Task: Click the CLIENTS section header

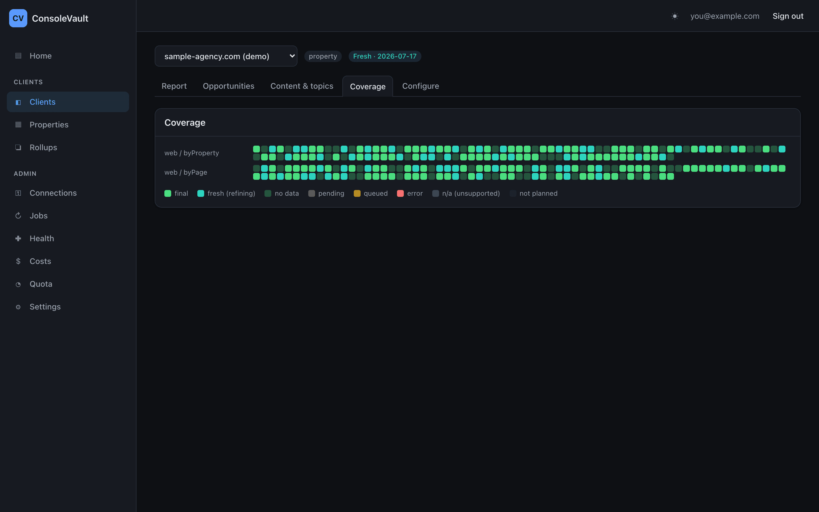Action: 28,82
